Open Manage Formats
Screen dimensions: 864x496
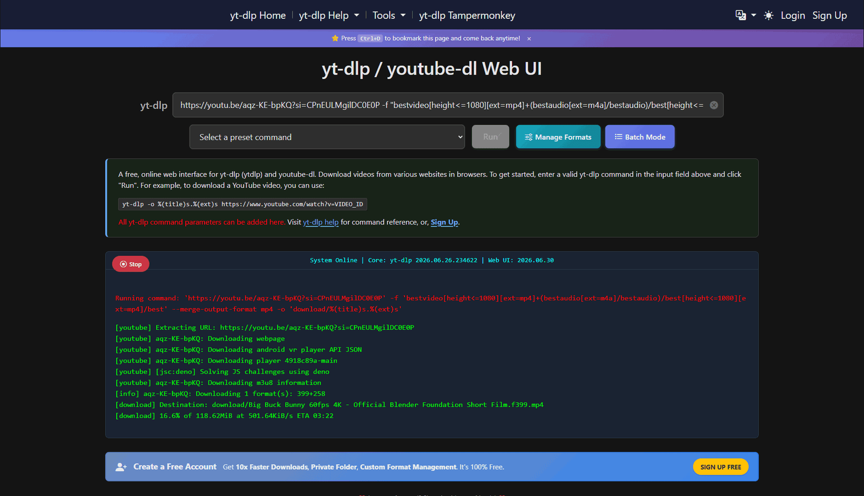click(x=558, y=137)
